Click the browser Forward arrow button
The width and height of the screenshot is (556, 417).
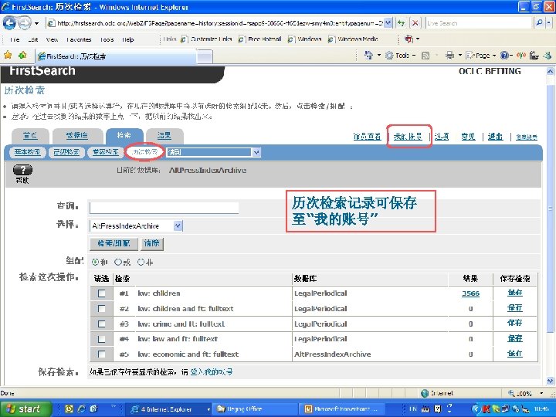[x=24, y=23]
